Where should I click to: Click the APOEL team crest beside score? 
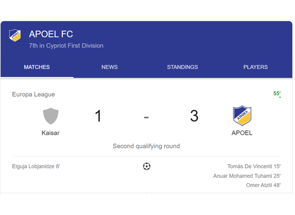point(242,116)
